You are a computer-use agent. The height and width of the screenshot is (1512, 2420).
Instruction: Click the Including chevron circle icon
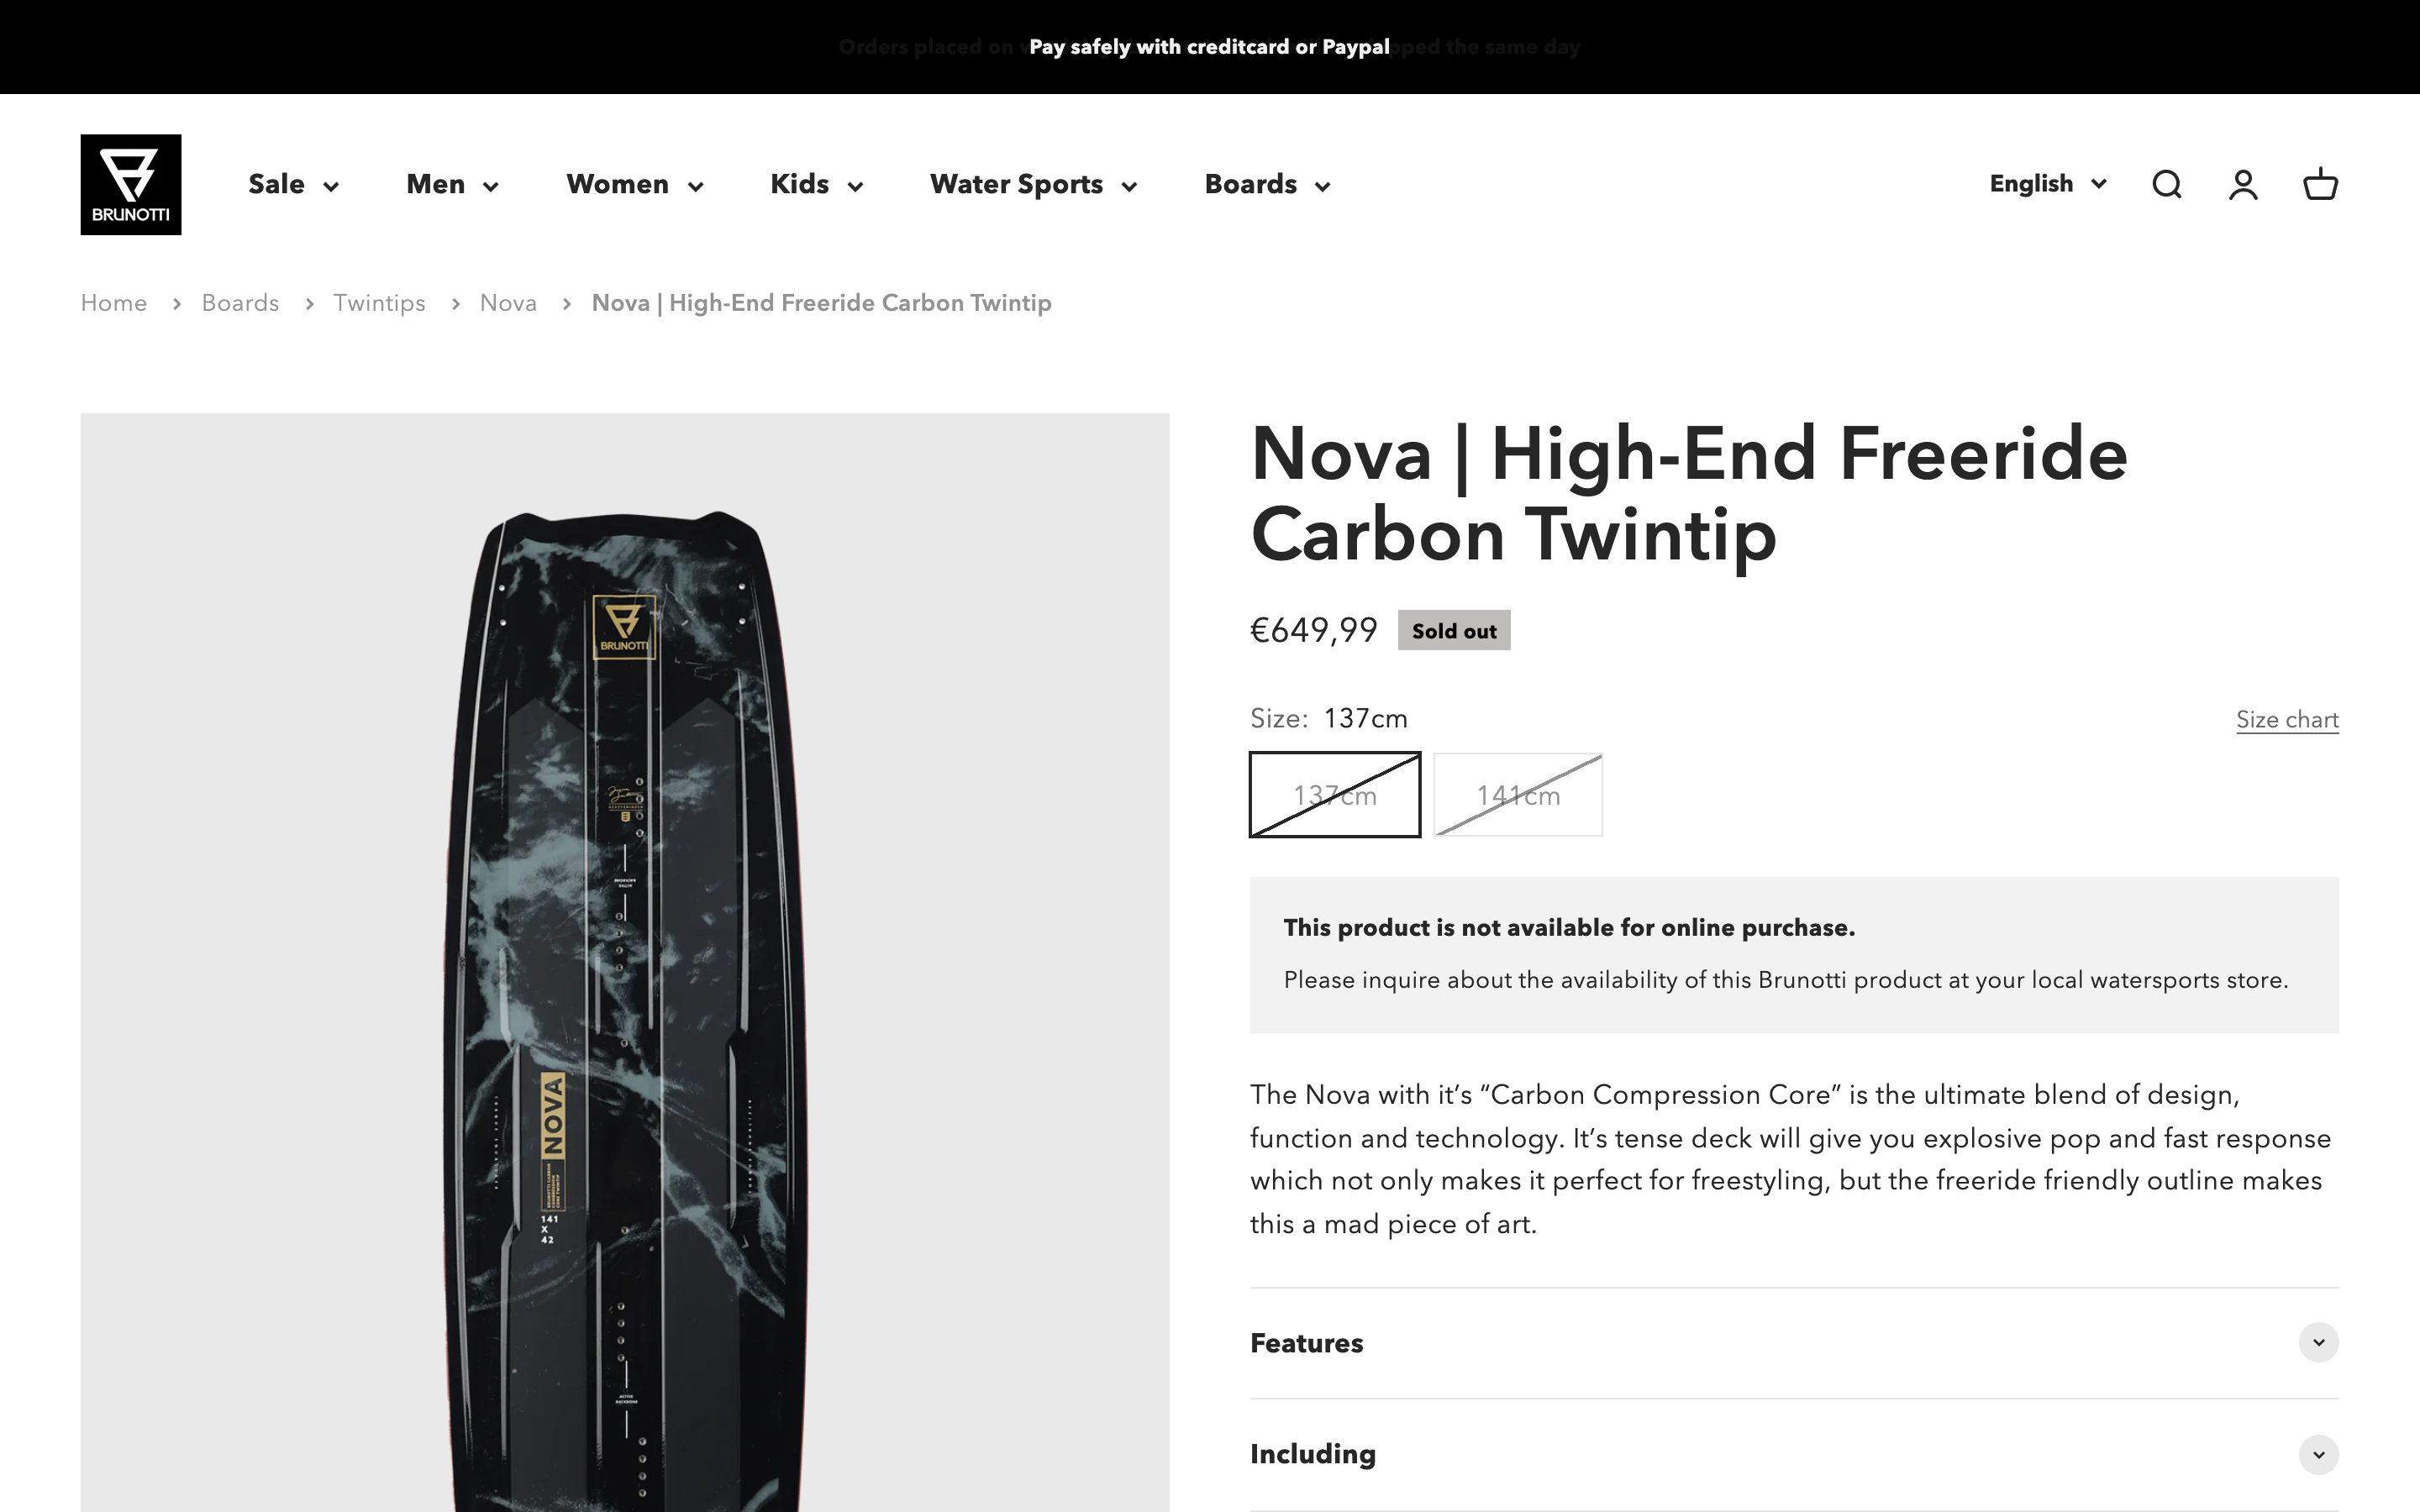pos(2318,1454)
